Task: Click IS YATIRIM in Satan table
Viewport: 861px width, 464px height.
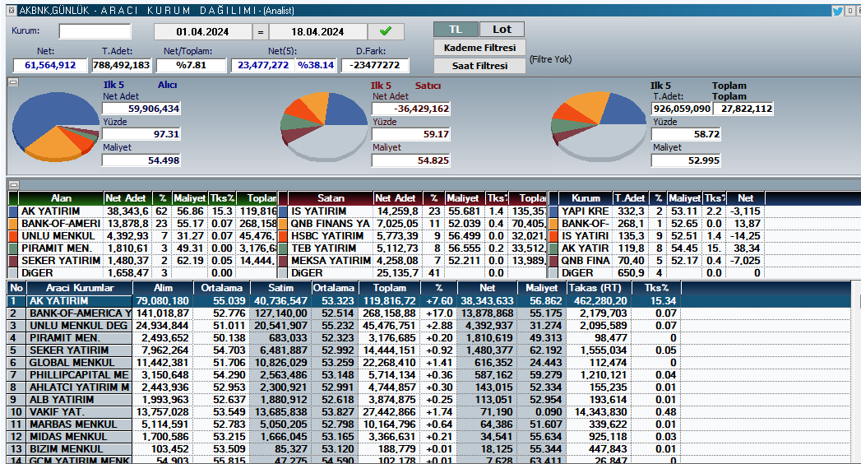Action: click(319, 211)
